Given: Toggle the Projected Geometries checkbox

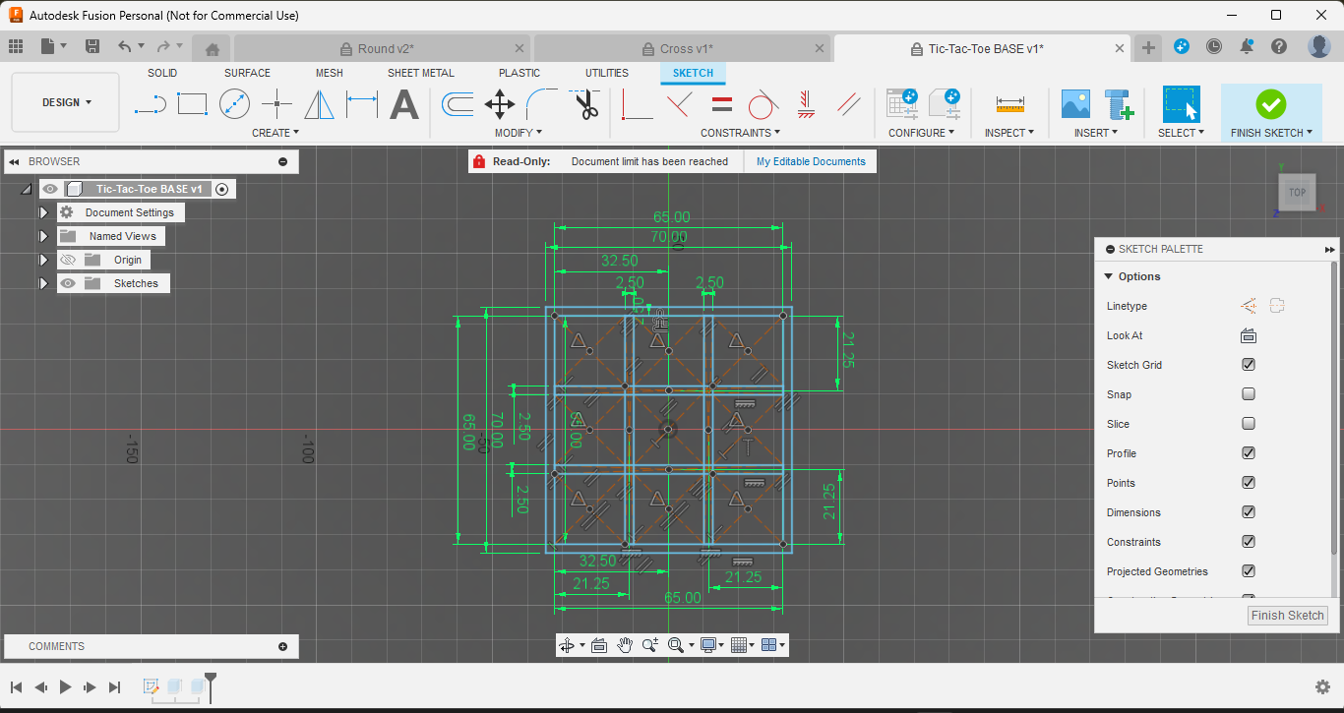Looking at the screenshot, I should click(1249, 571).
